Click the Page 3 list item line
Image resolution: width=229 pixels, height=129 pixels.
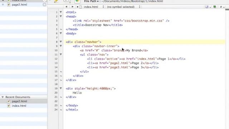click(123, 67)
